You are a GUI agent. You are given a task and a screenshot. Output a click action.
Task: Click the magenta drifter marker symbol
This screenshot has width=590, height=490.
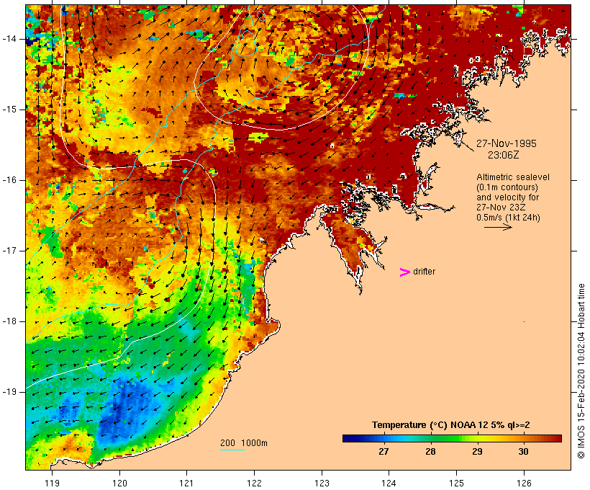click(404, 272)
